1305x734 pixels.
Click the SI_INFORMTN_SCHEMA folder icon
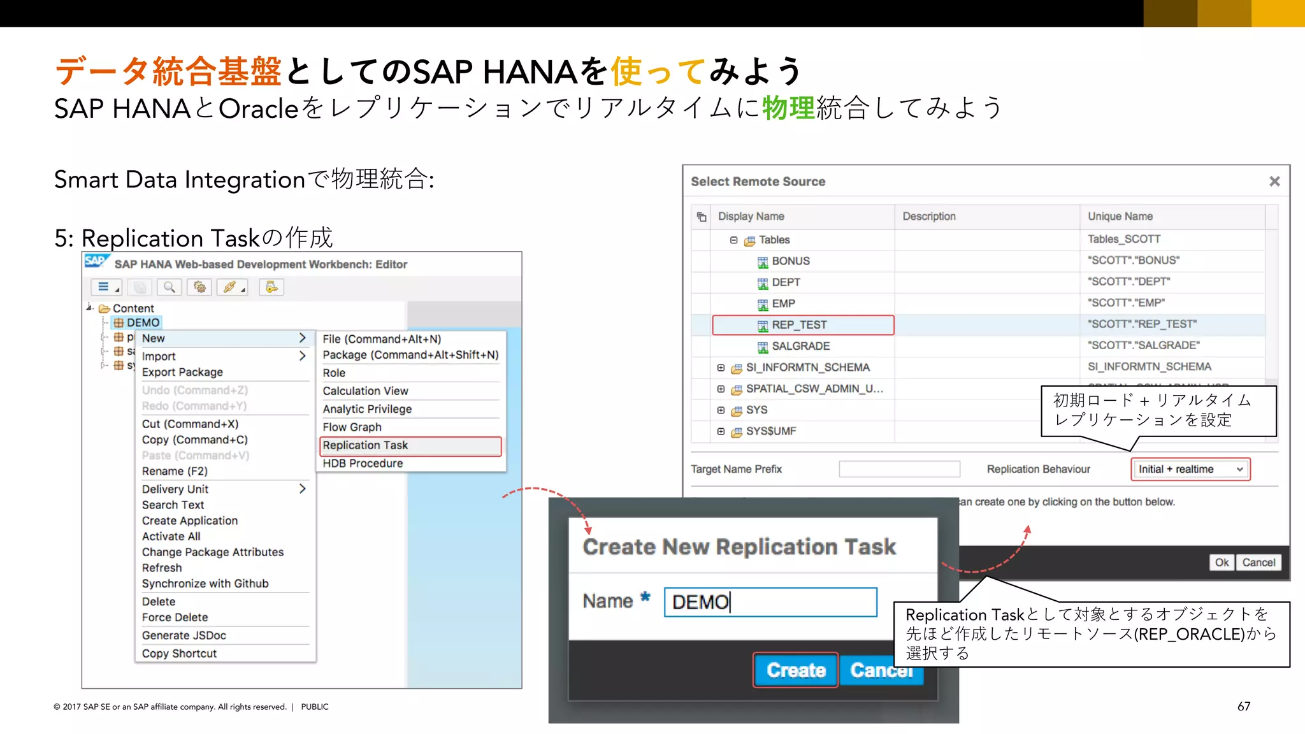737,368
